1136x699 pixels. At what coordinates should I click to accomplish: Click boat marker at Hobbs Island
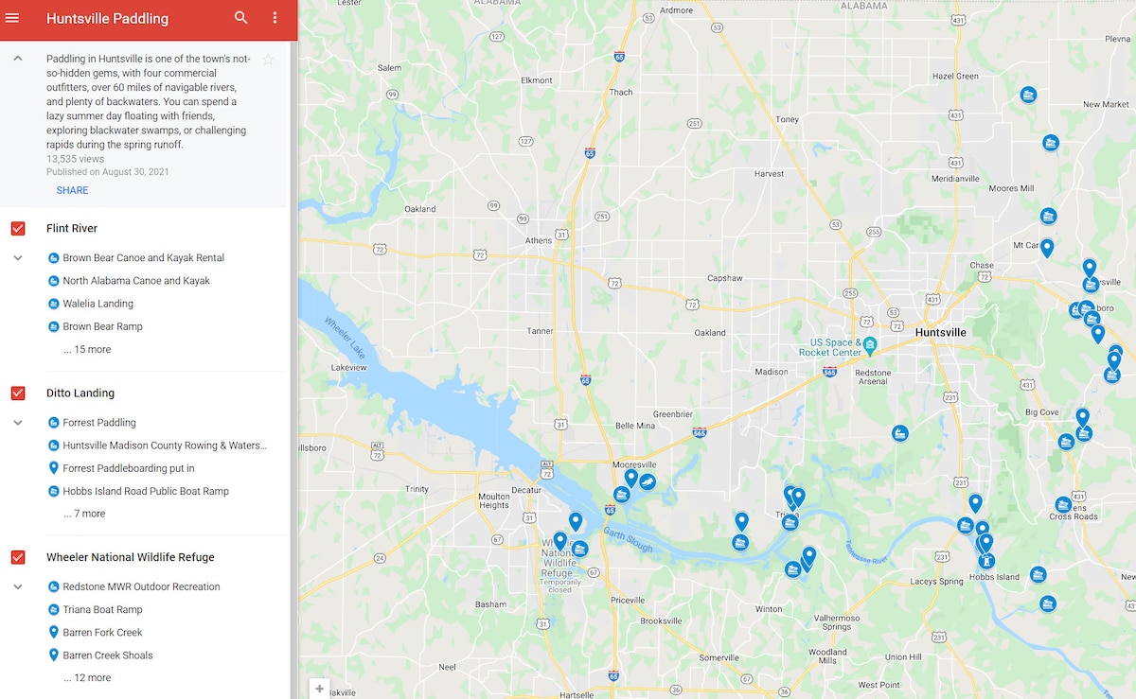pyautogui.click(x=987, y=561)
